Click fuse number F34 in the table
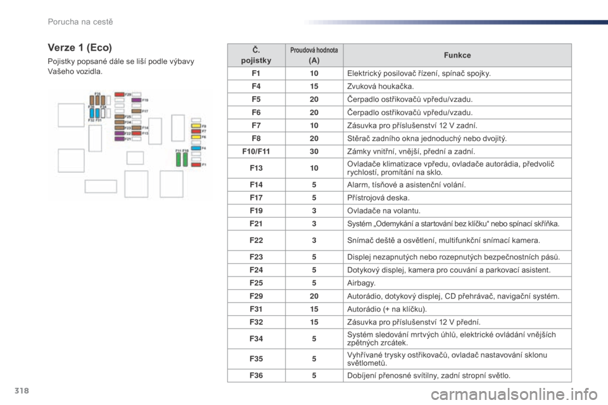 click(256, 339)
